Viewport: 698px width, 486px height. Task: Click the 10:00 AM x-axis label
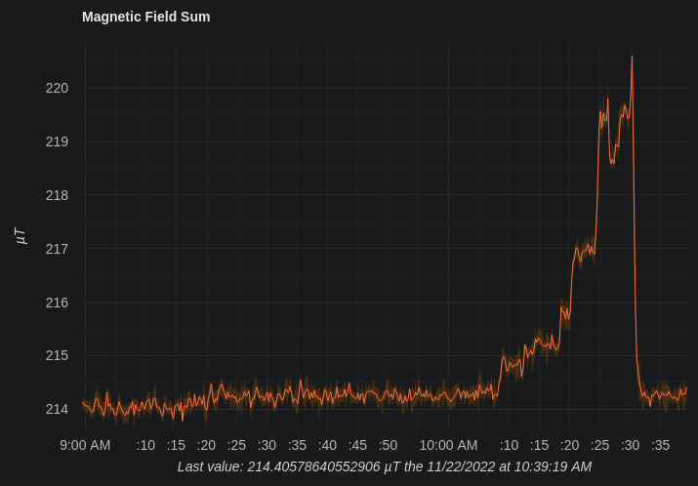[448, 445]
